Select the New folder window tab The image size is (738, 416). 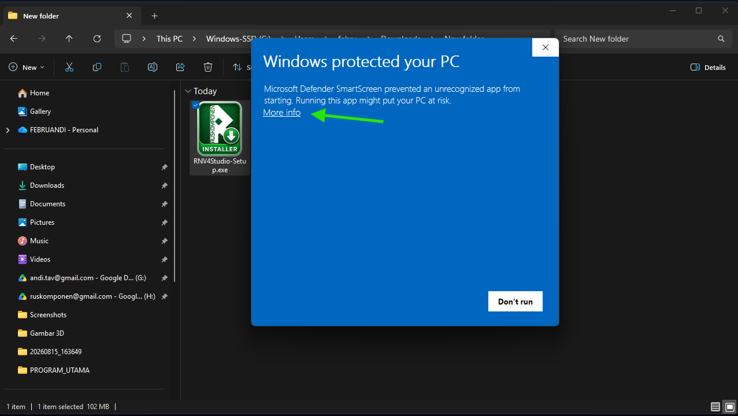tap(72, 16)
